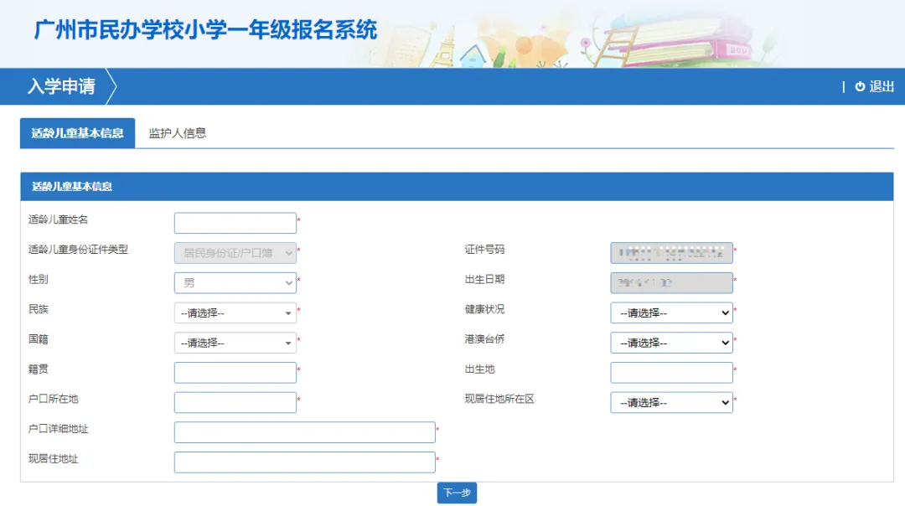Click inside the 籍贯 text box
Screen dimensions: 905x506
pos(235,372)
